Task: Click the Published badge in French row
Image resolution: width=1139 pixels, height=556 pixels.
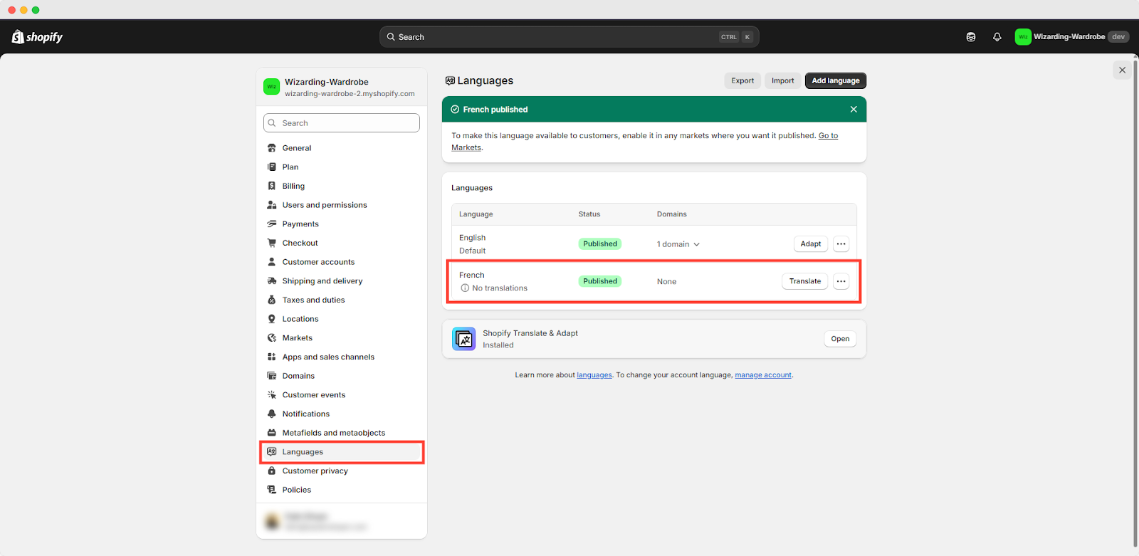Action: click(600, 281)
